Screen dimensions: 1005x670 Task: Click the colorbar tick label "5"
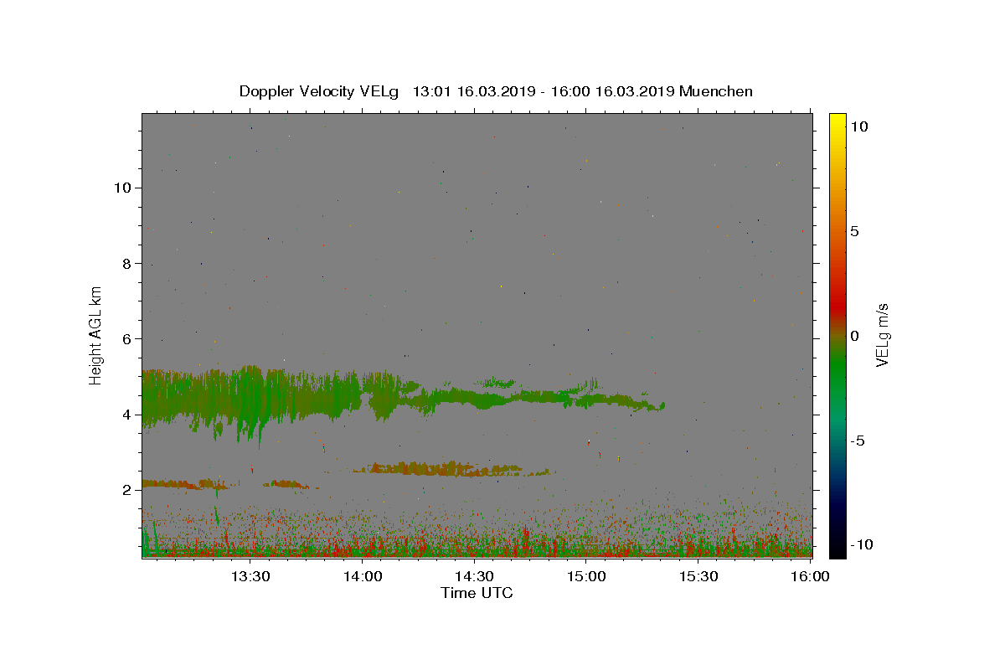(x=854, y=231)
